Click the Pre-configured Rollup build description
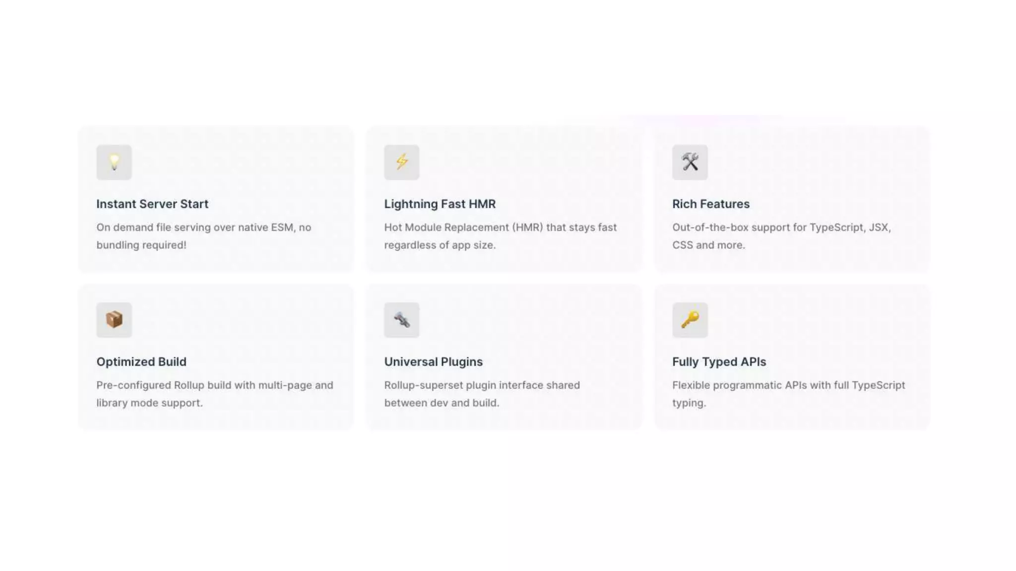The image size is (1016, 571). (x=215, y=394)
